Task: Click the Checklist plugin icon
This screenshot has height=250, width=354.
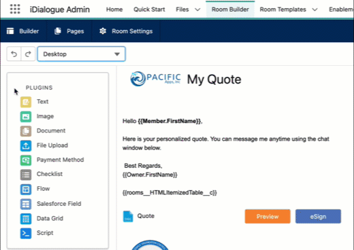Action: (x=26, y=175)
